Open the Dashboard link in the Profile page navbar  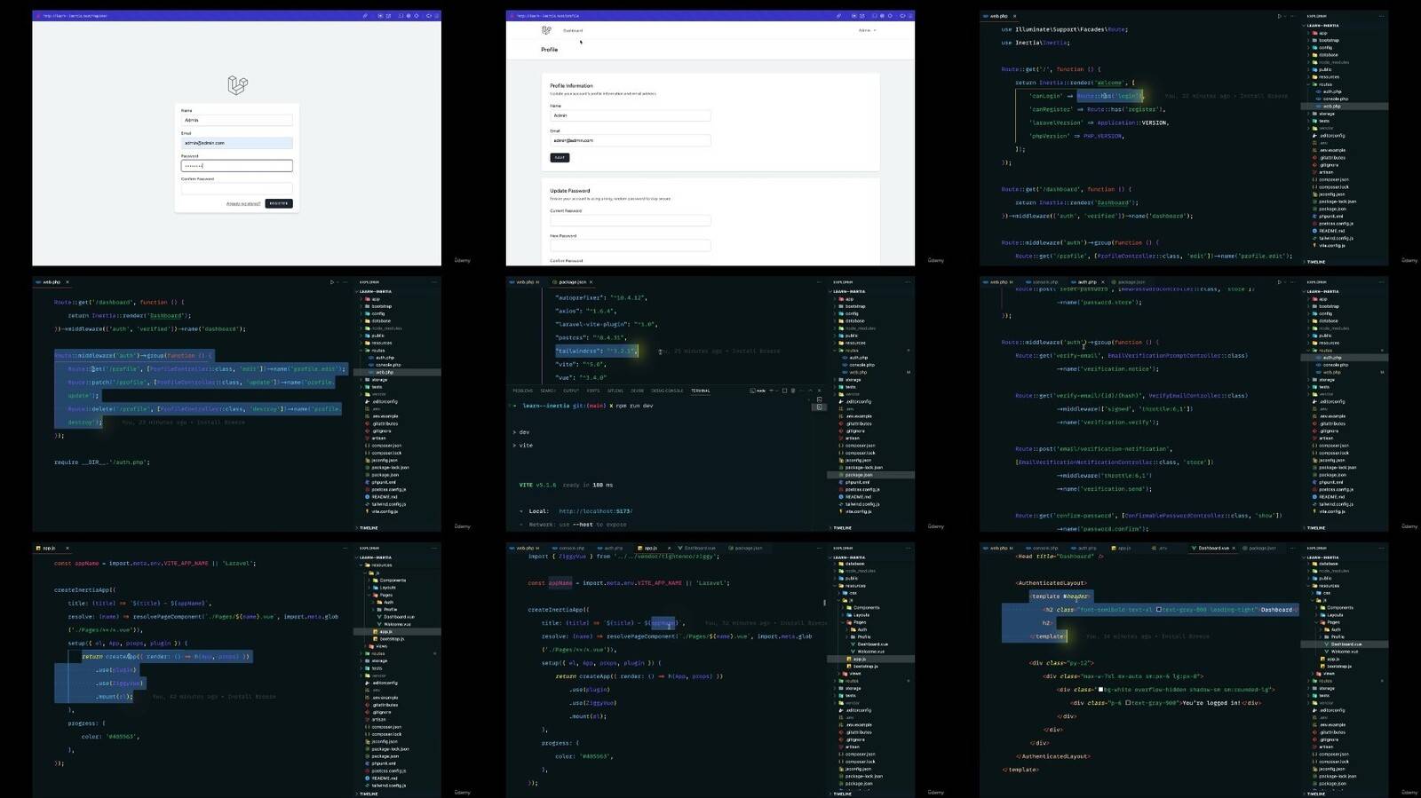(x=573, y=30)
